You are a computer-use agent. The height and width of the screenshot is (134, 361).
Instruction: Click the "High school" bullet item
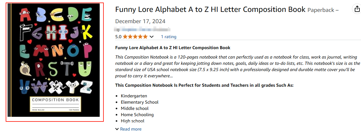click(x=132, y=121)
